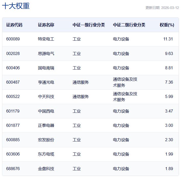
Task: Click 电力设备 in the 金盘科技 row
Action: 121,169
